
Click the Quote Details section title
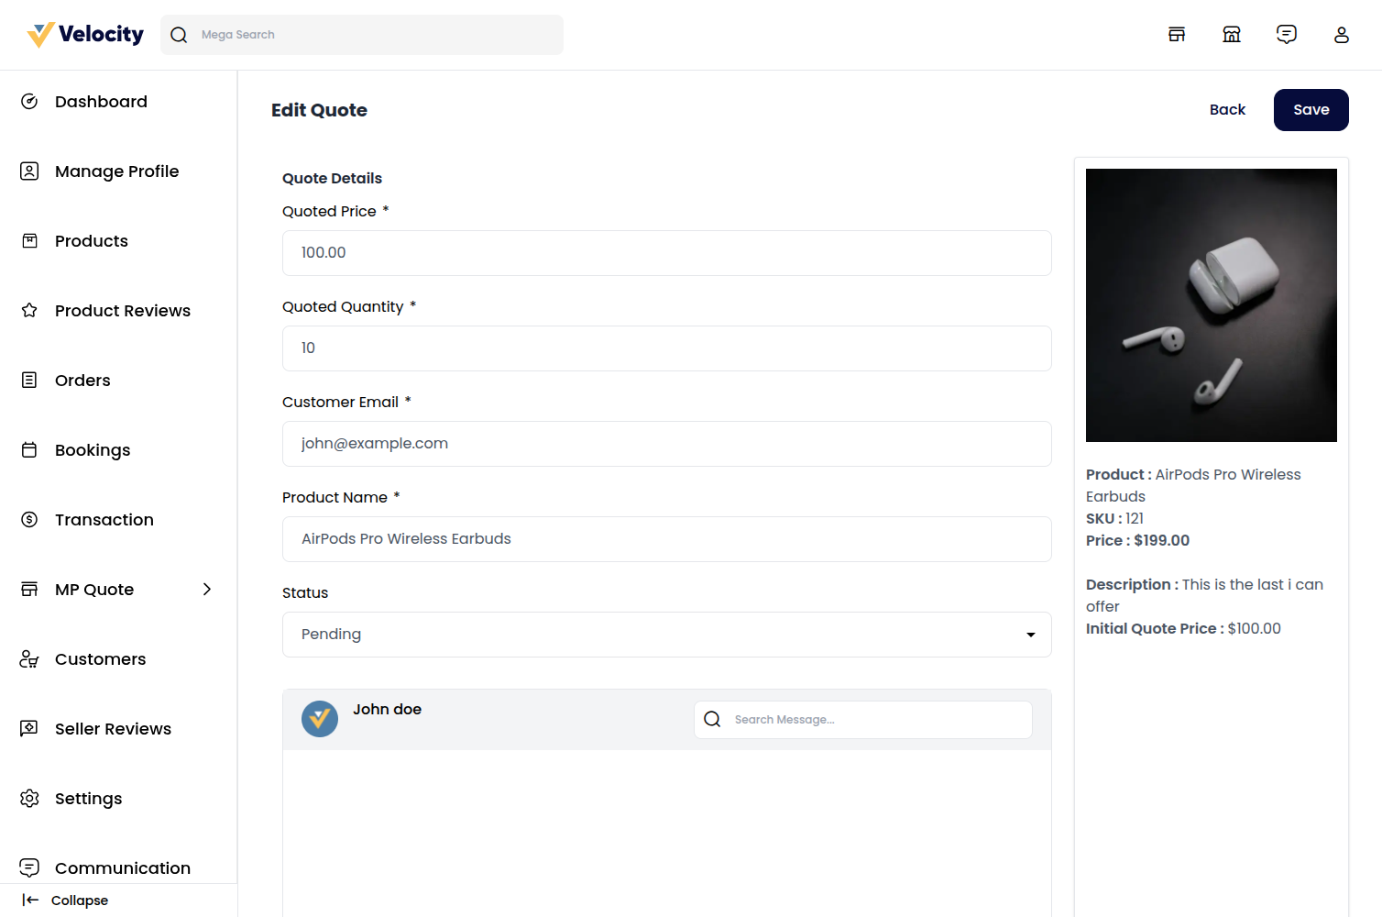point(332,179)
